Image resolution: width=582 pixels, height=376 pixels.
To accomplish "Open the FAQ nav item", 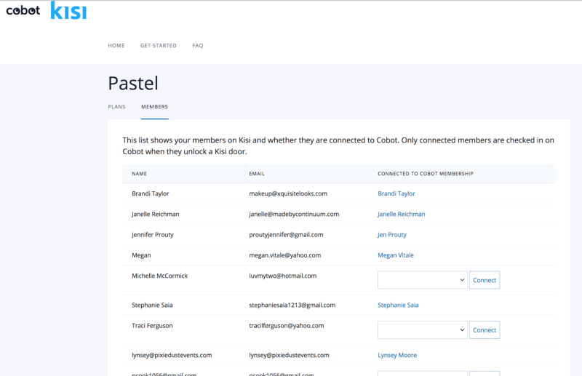I will coord(198,46).
